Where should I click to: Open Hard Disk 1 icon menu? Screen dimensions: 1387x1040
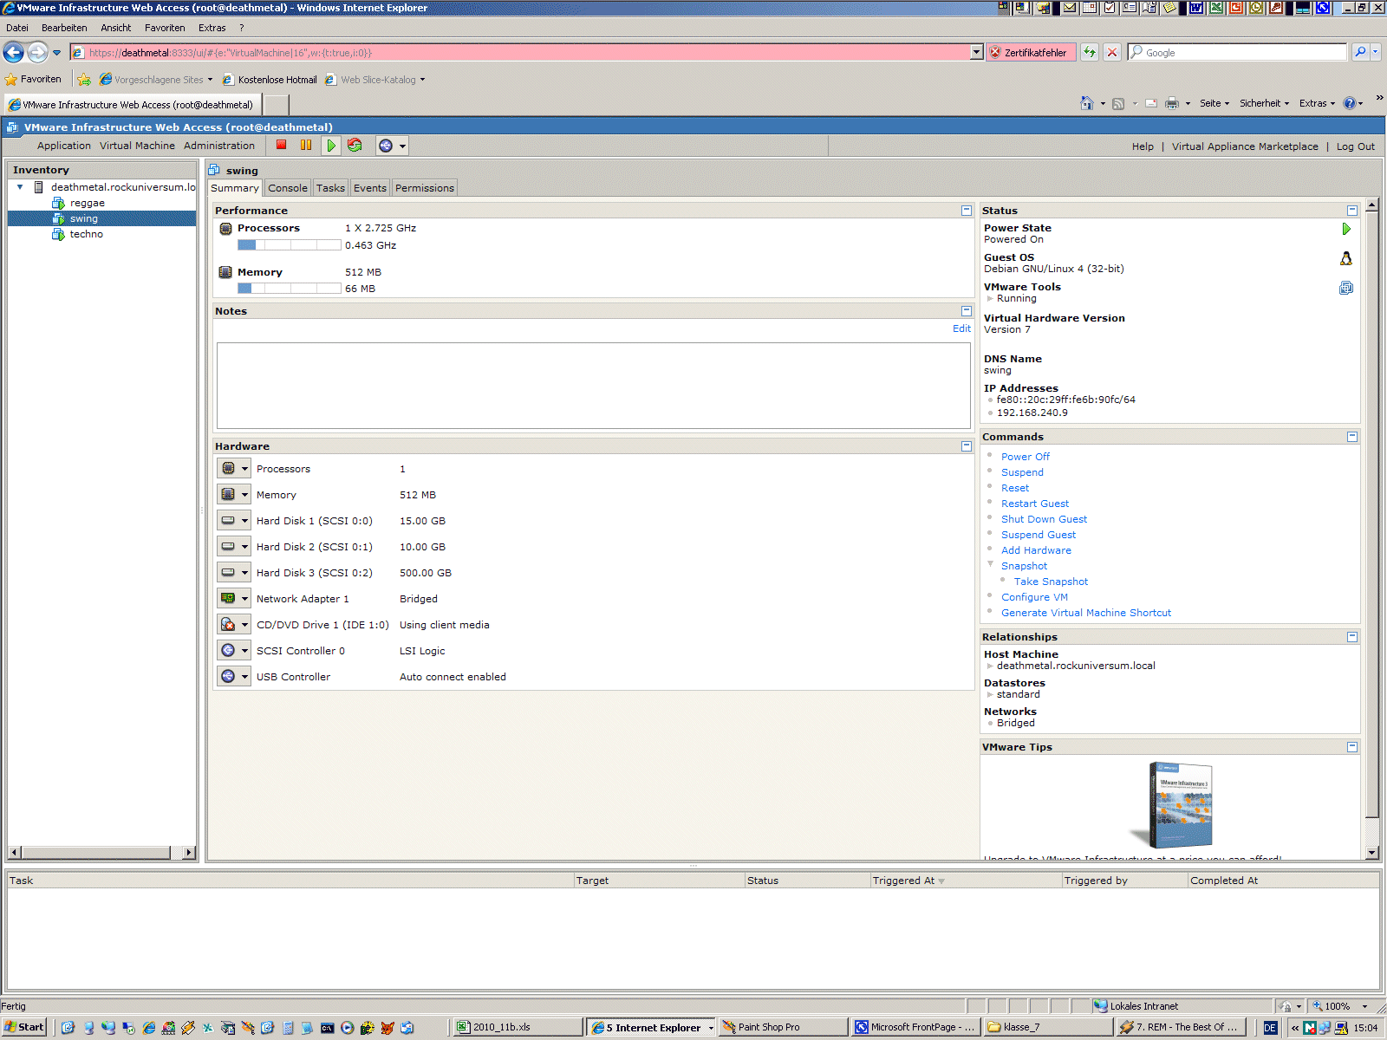click(x=234, y=521)
